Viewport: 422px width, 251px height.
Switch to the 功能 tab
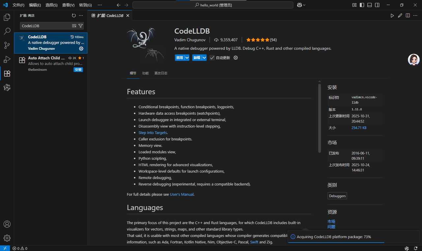click(x=145, y=73)
